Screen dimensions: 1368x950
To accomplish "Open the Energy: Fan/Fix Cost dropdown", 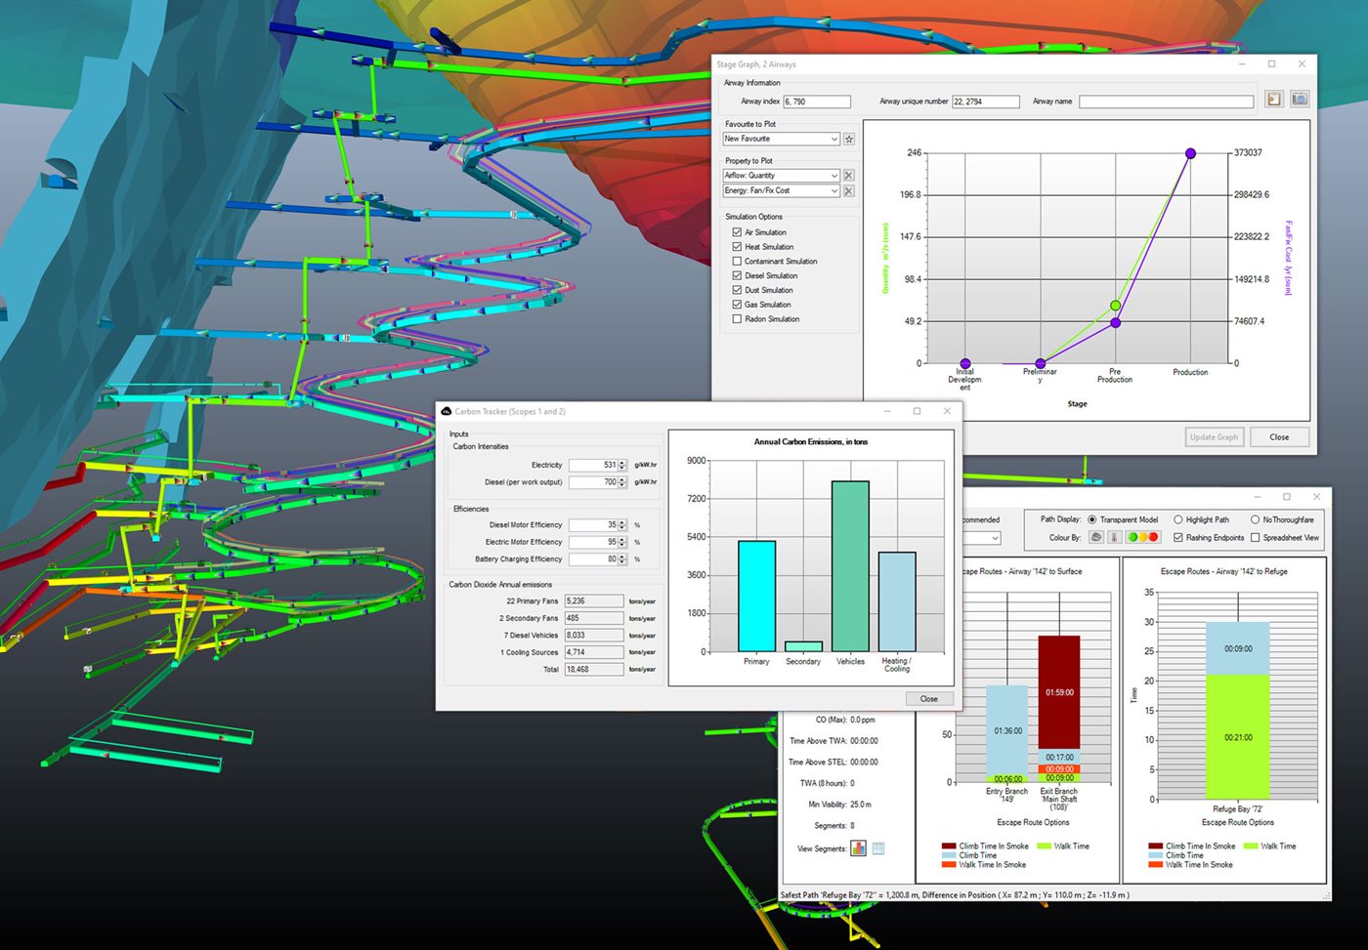I will click(834, 190).
